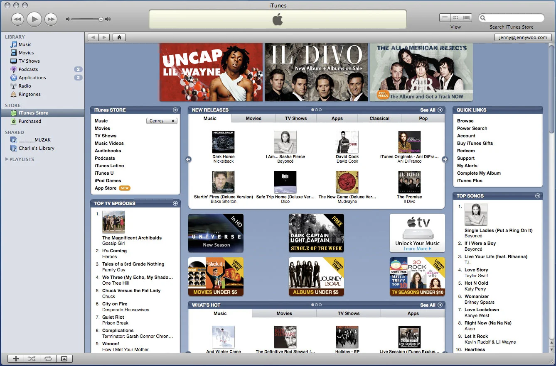
Task: Open the Audiobooks store link
Action: [x=108, y=151]
